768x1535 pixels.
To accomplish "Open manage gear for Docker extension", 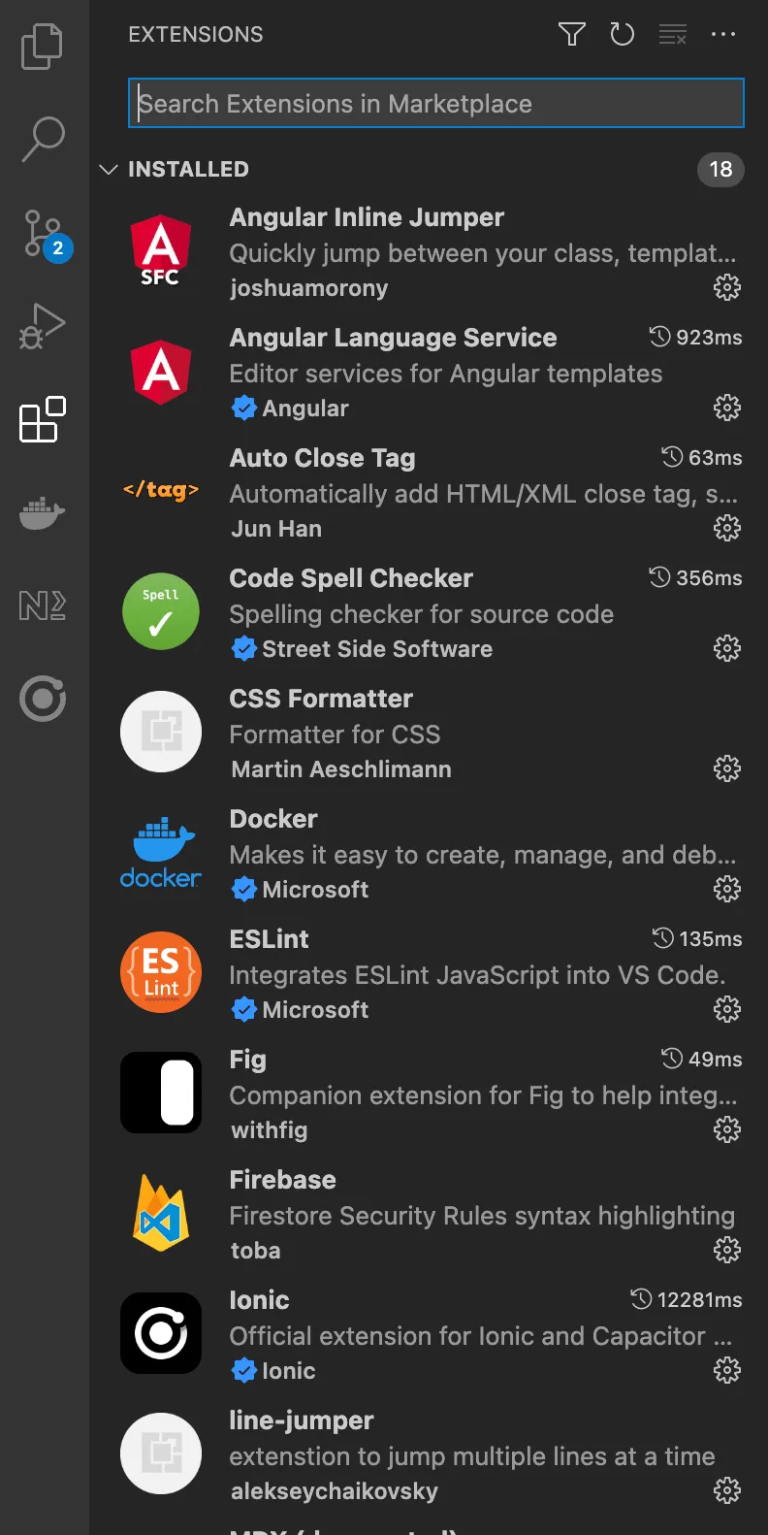I will (726, 889).
